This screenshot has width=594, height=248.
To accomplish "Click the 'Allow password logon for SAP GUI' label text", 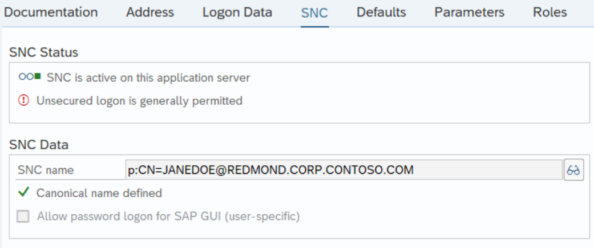I will tap(168, 217).
